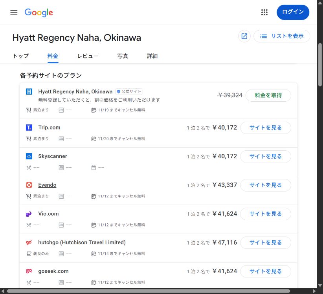The image size is (323, 294).
Task: Click Trip.com row meal plan icon
Action: pyautogui.click(x=29, y=139)
